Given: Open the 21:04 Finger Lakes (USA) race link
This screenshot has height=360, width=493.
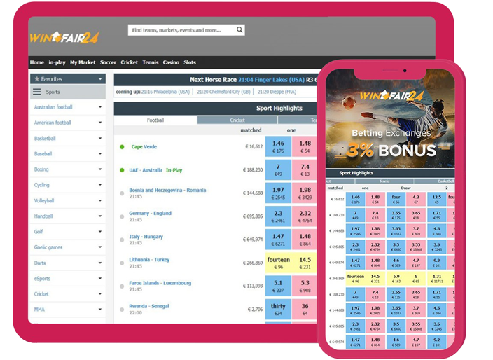Looking at the screenshot, I should [271, 80].
